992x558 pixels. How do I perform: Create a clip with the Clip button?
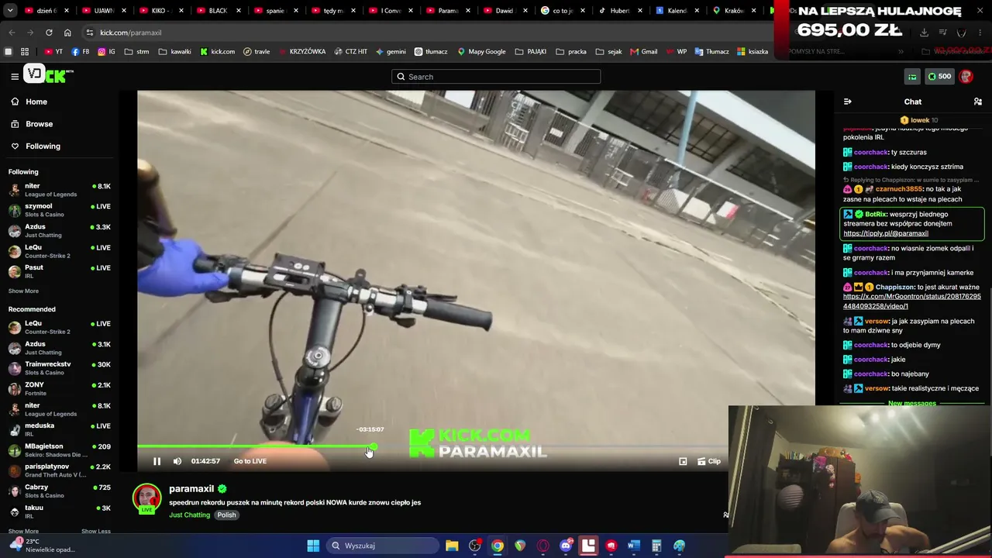click(x=709, y=461)
